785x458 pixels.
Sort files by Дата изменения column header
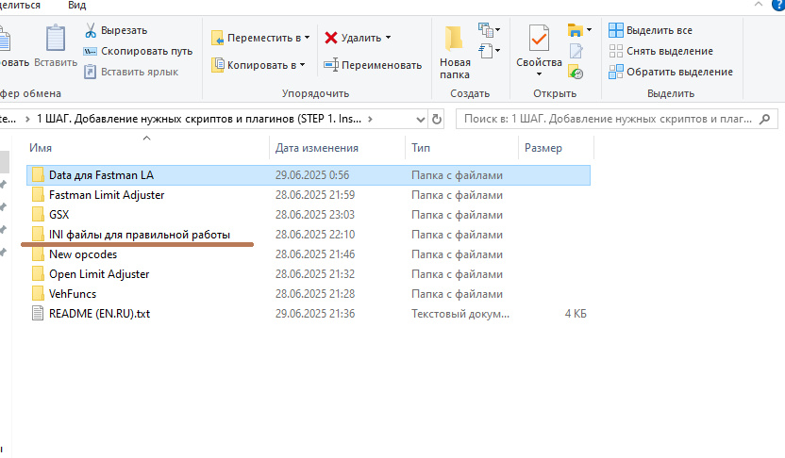coord(317,148)
